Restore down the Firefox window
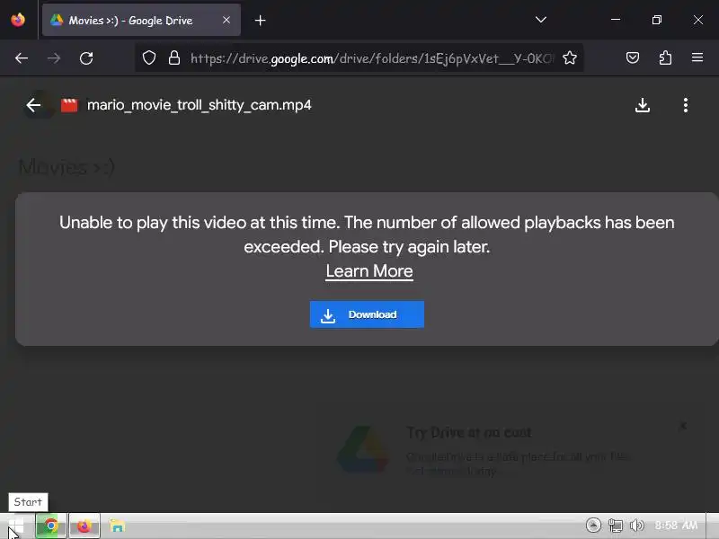719x539 pixels. [x=657, y=20]
